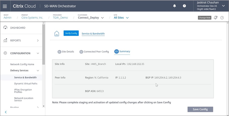229x116 pixels.
Task: Open alerts bell icon beside Change Role
Action: point(215,17)
